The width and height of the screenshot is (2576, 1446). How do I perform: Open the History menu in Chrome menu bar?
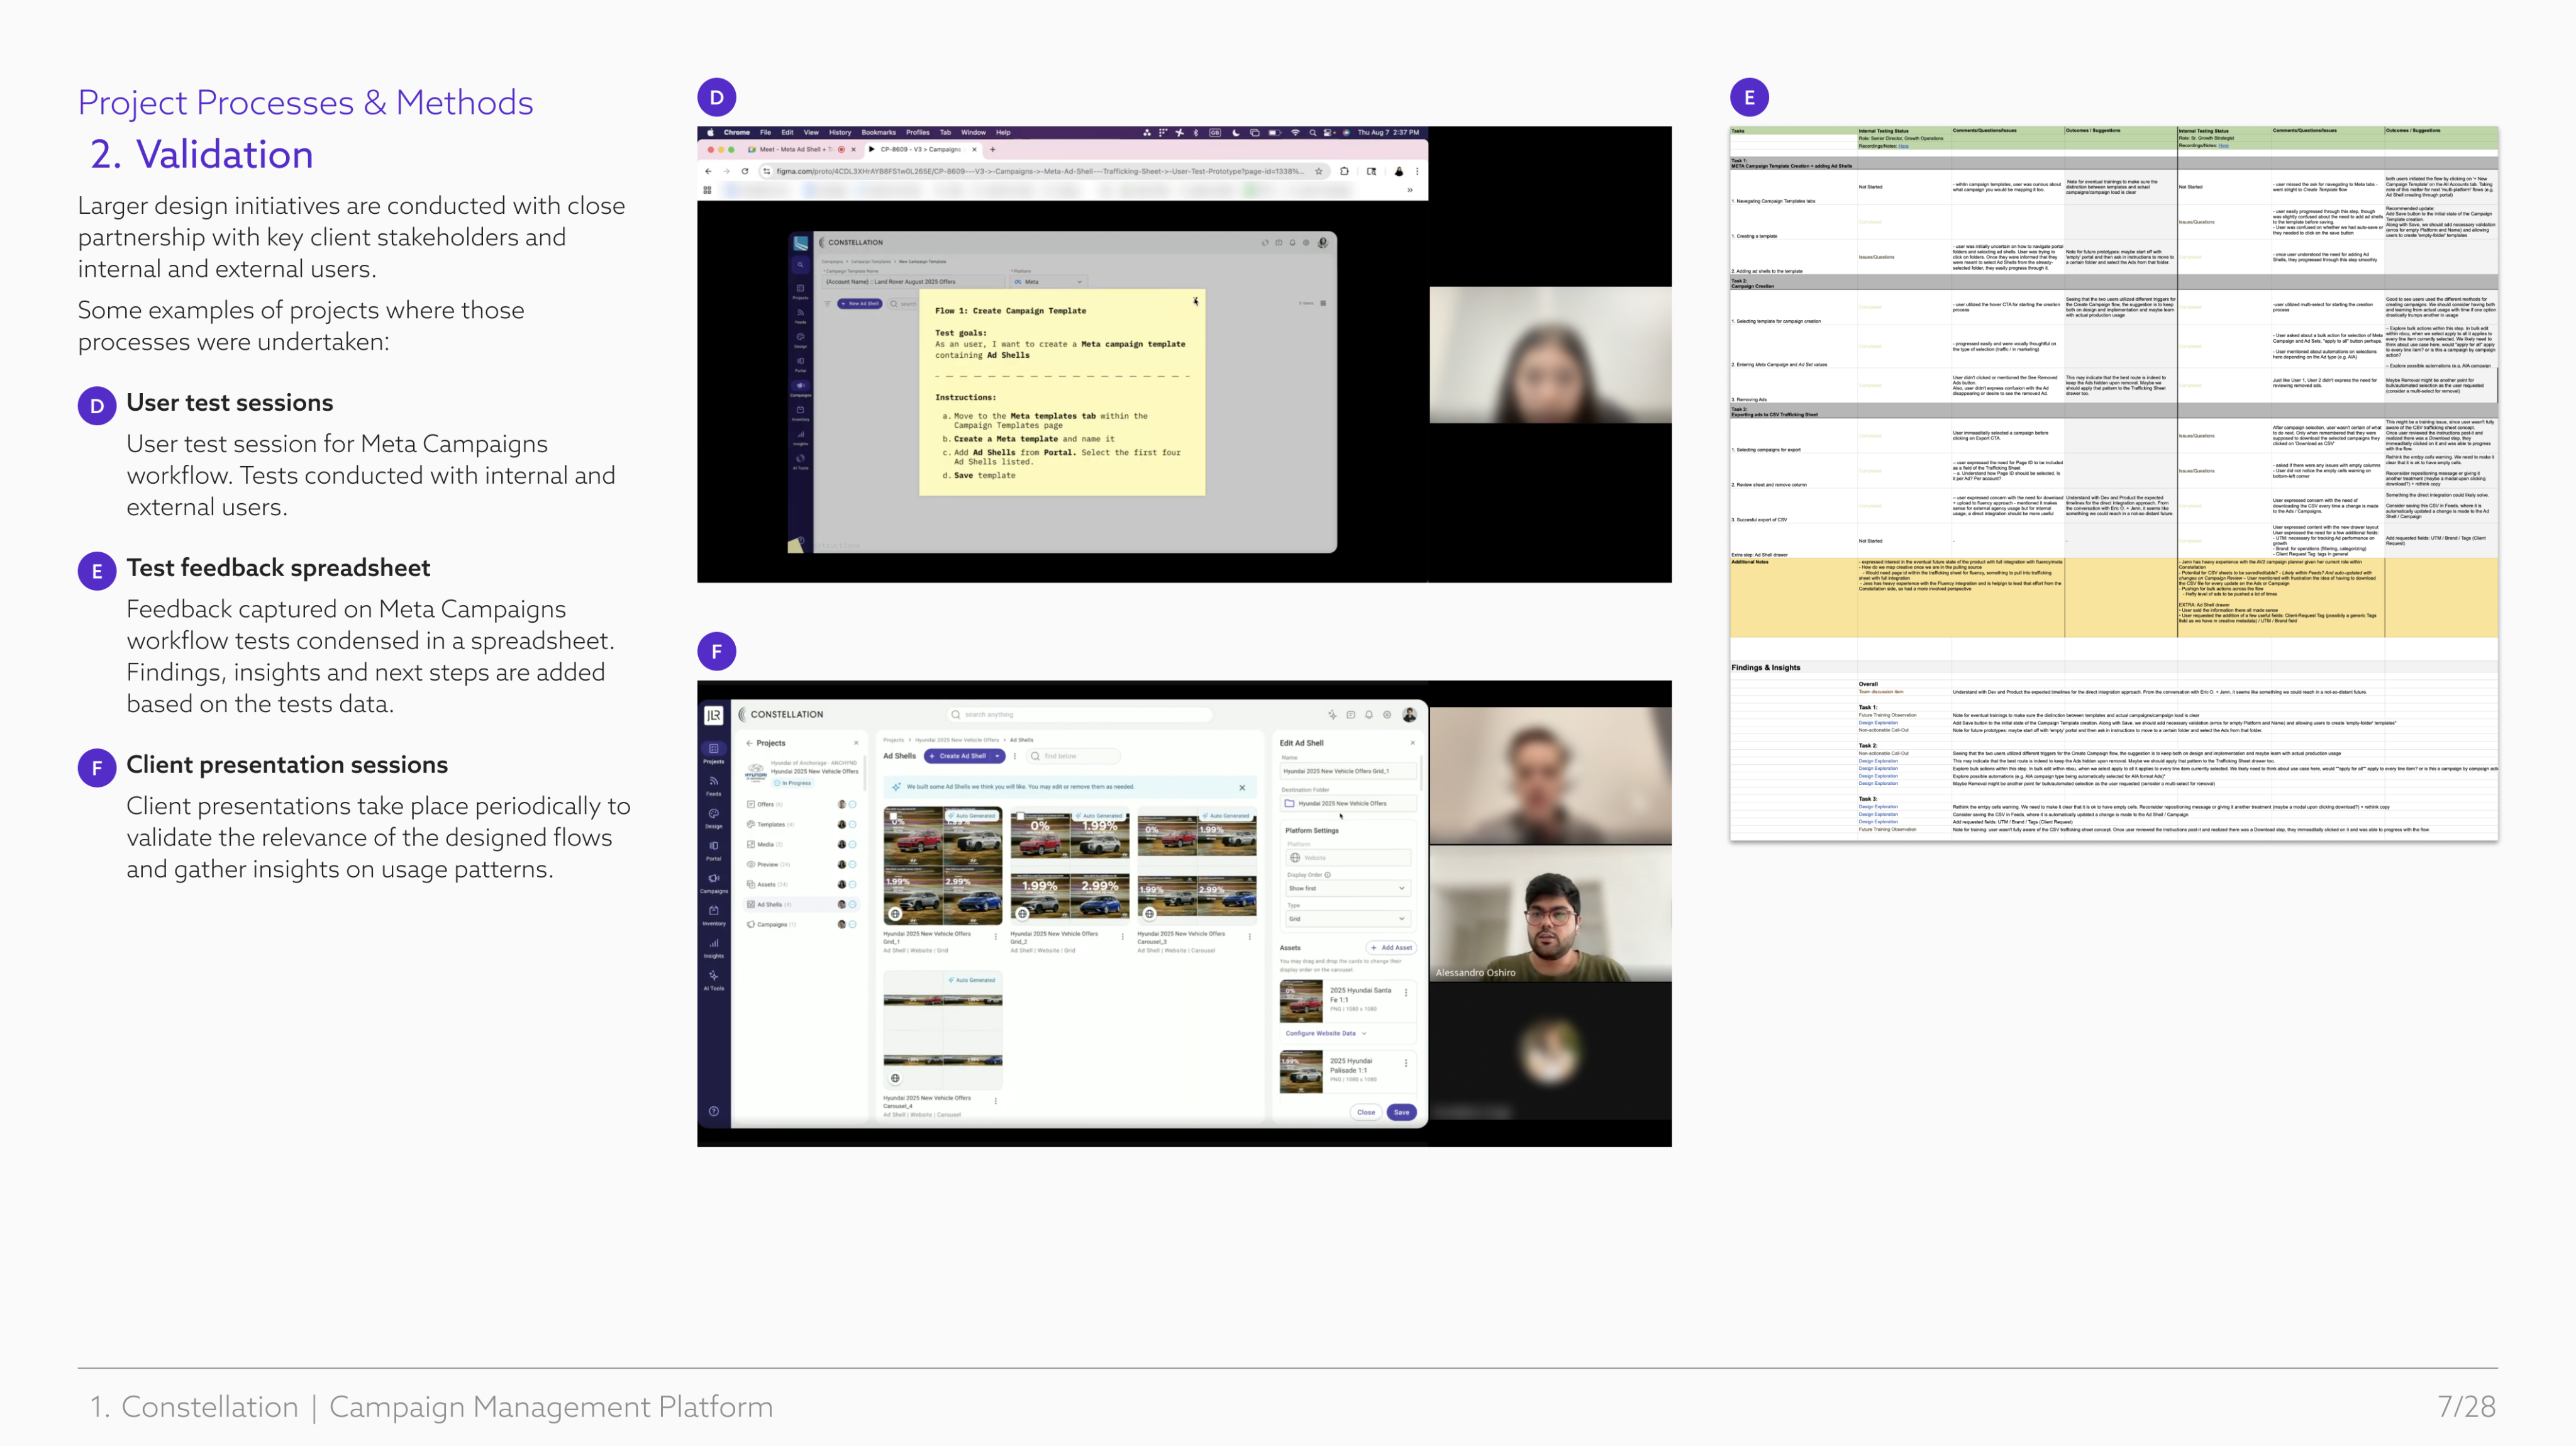839,132
